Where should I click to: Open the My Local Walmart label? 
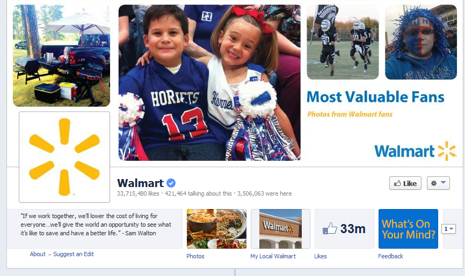273,256
